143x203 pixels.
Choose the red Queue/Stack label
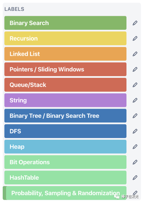(x=65, y=85)
